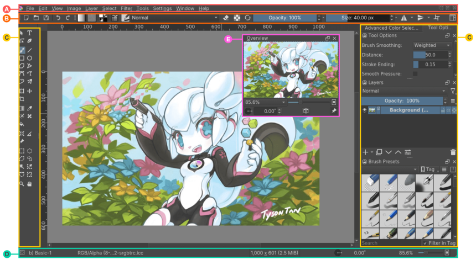
Task: Activate eraser mode in the top toolbar
Action: click(226, 18)
